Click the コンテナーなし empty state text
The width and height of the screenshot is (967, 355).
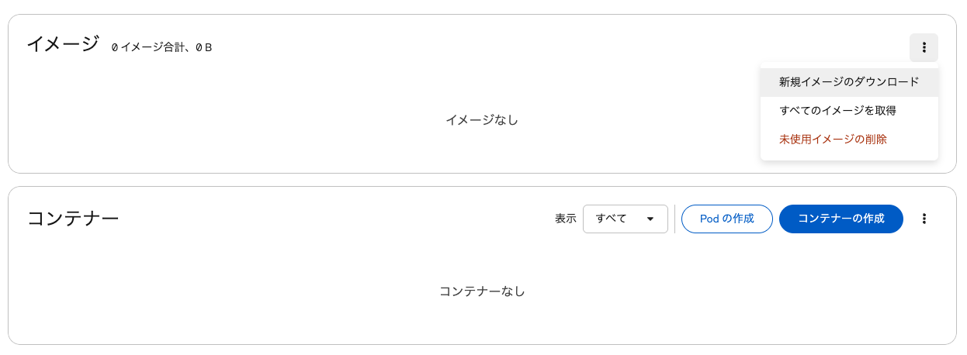pyautogui.click(x=482, y=291)
